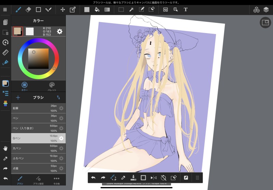Viewport: 273px width, 190px height.
Task: Open the rainbow color bar icon
Action: coord(5,103)
